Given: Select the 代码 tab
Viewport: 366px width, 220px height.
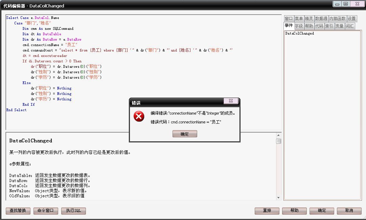Looking at the screenshot, I should point(319,26).
